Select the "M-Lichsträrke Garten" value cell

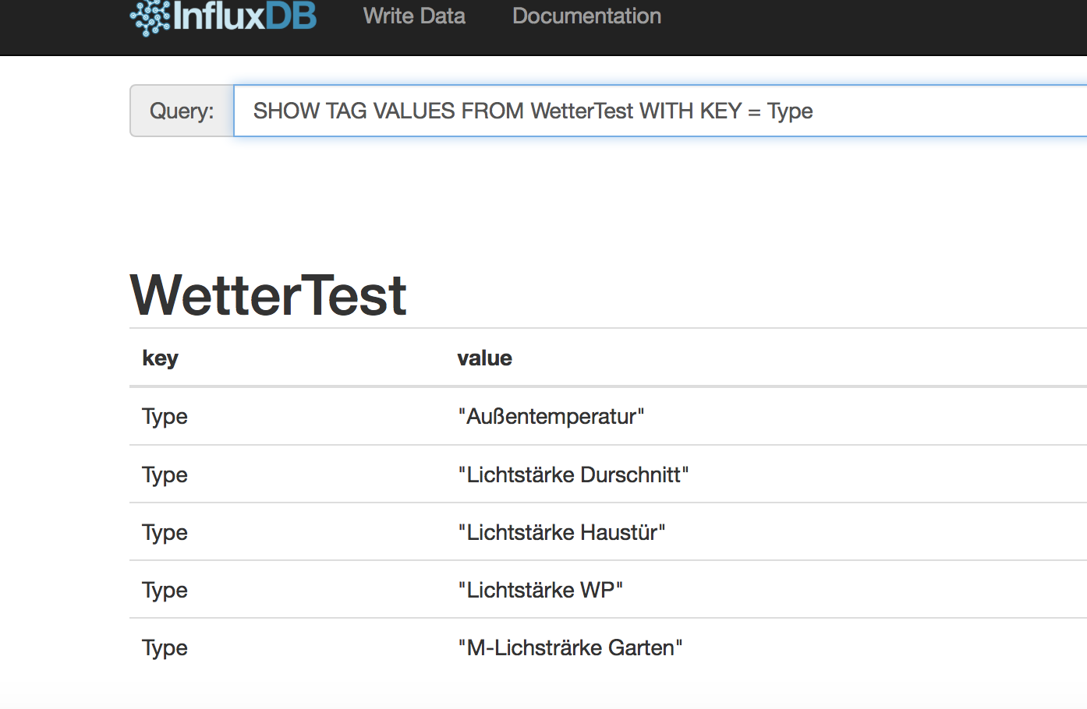[x=570, y=648]
